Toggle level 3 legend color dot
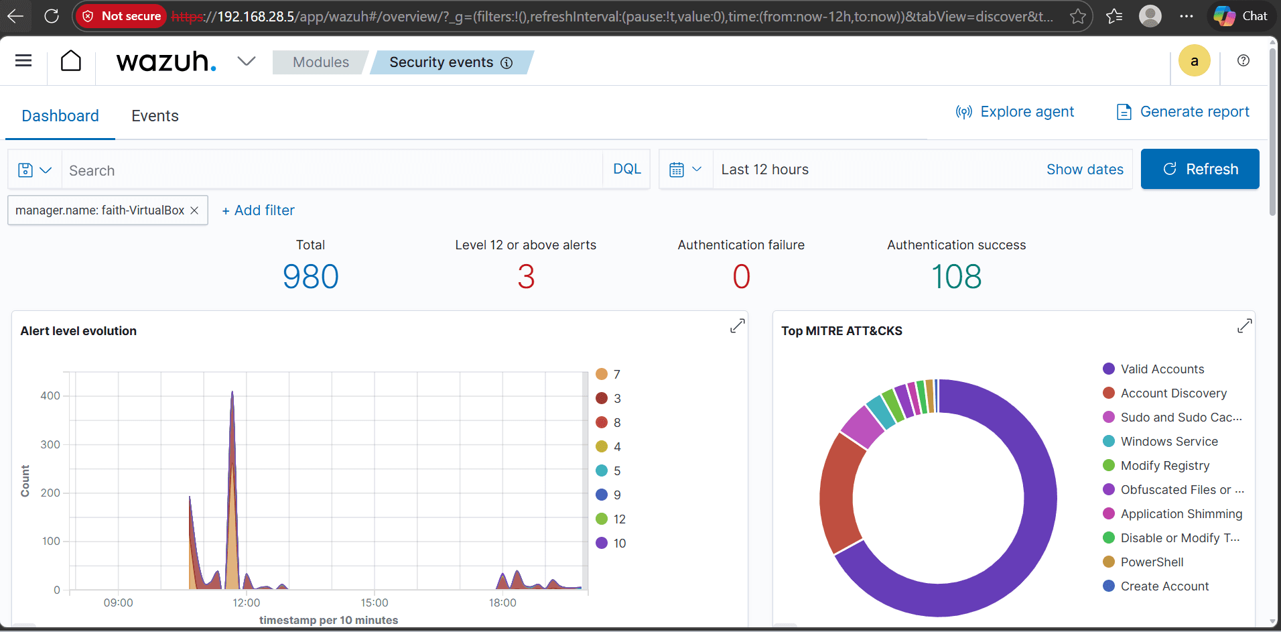 click(x=602, y=398)
